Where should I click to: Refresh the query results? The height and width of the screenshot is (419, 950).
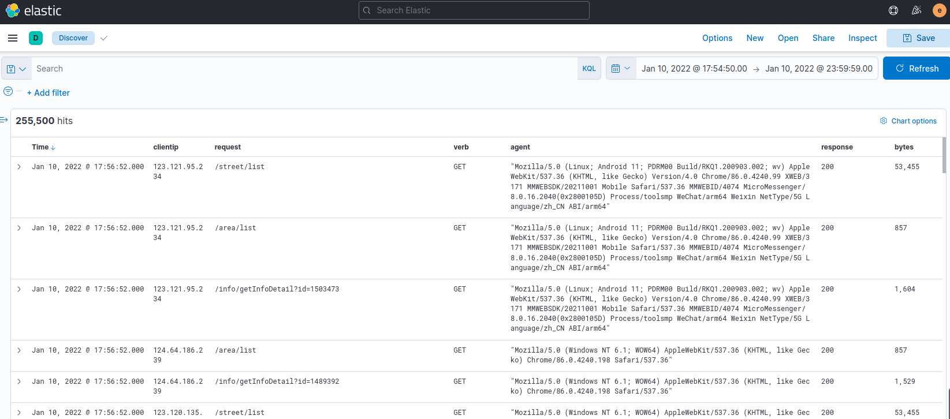click(917, 68)
